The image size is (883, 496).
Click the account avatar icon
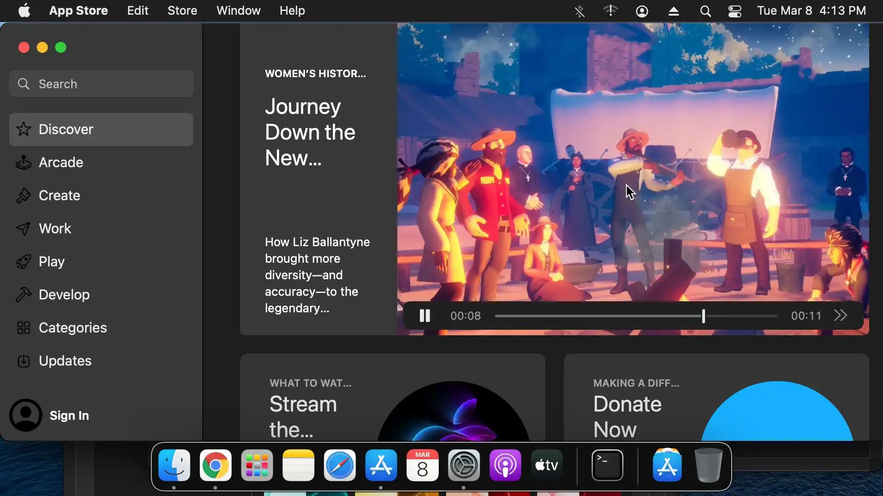pos(26,415)
